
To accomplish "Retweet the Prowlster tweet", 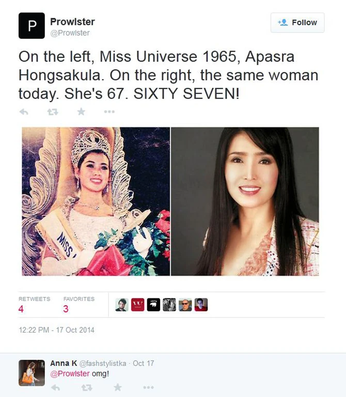I will click(53, 112).
